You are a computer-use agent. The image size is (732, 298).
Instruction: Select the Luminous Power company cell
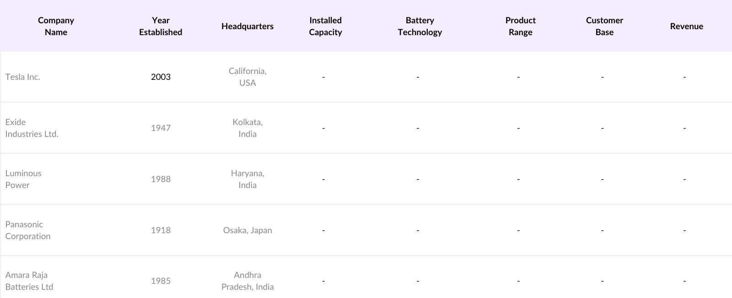(x=23, y=179)
